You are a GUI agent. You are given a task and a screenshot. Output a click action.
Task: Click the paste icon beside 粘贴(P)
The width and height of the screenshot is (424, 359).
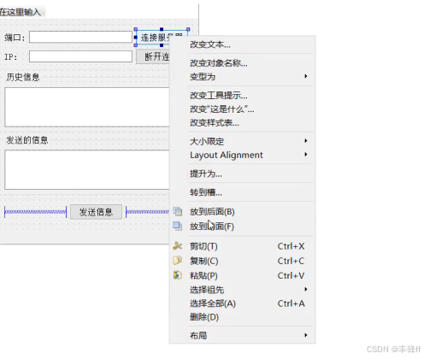coord(178,275)
